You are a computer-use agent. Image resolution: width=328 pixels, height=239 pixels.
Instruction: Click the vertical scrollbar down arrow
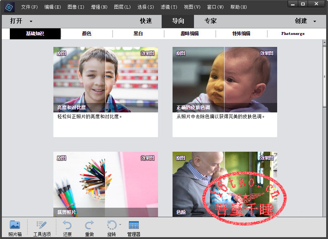coord(324,214)
